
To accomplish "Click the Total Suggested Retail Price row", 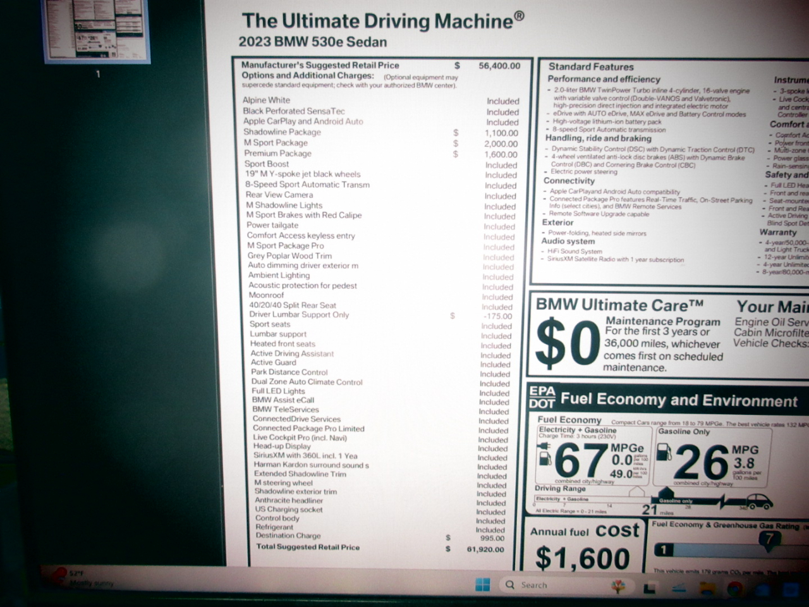I will (x=308, y=547).
